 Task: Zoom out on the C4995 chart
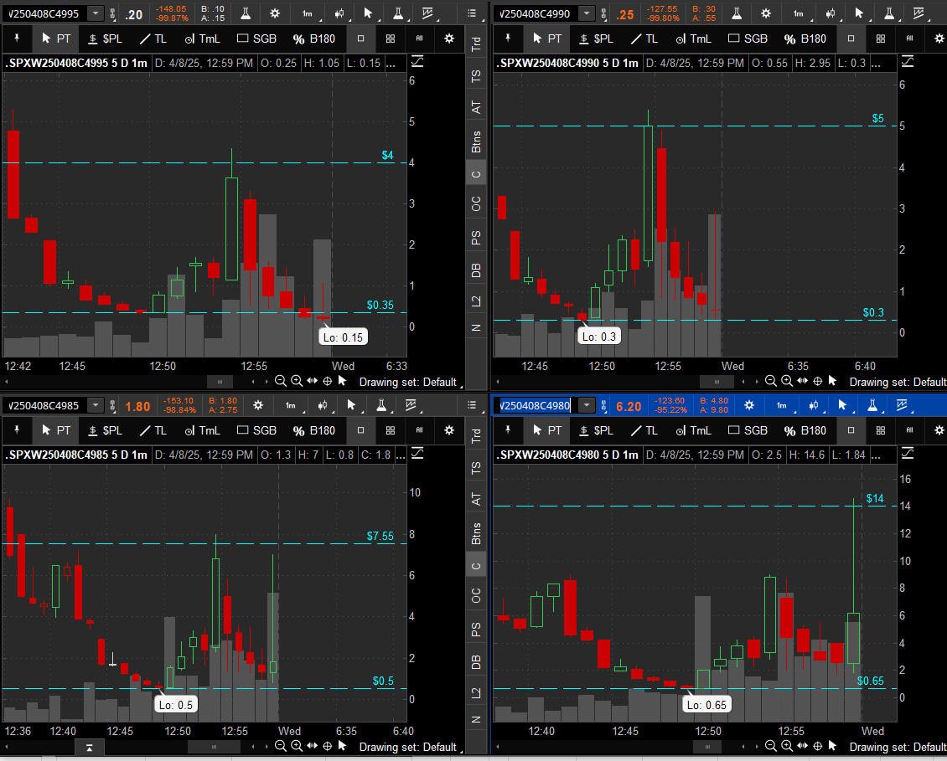click(x=280, y=381)
